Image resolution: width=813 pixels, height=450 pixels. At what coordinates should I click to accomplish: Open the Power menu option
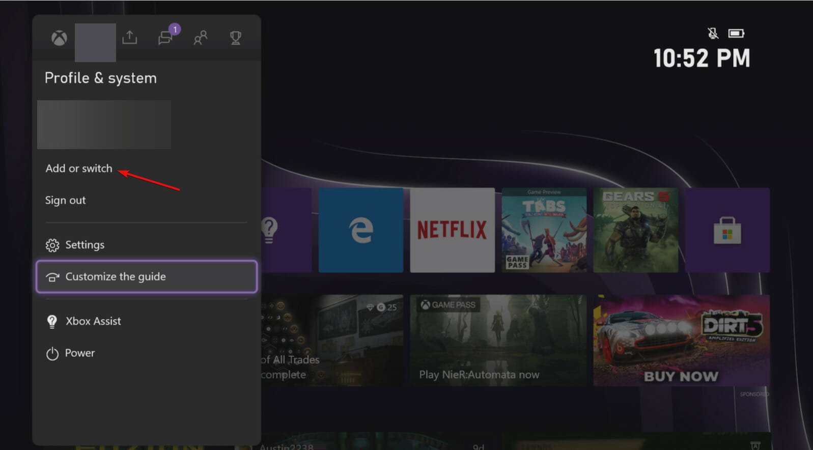click(147, 353)
